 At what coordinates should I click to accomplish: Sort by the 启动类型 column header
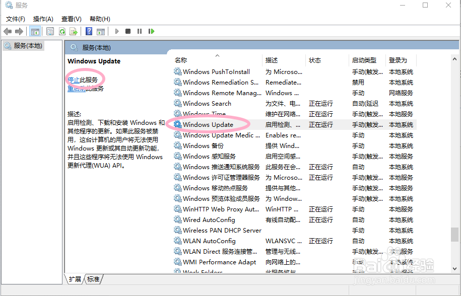pos(367,60)
